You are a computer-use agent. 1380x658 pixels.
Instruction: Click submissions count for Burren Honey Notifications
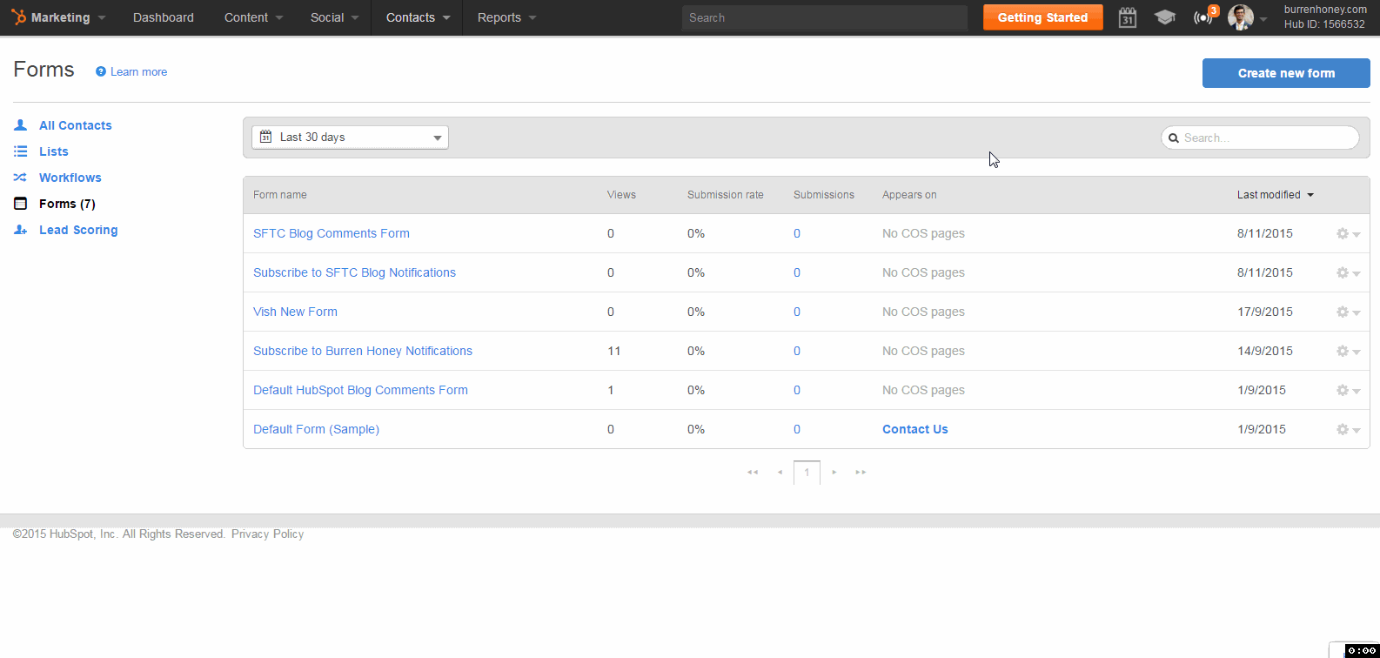(x=797, y=351)
